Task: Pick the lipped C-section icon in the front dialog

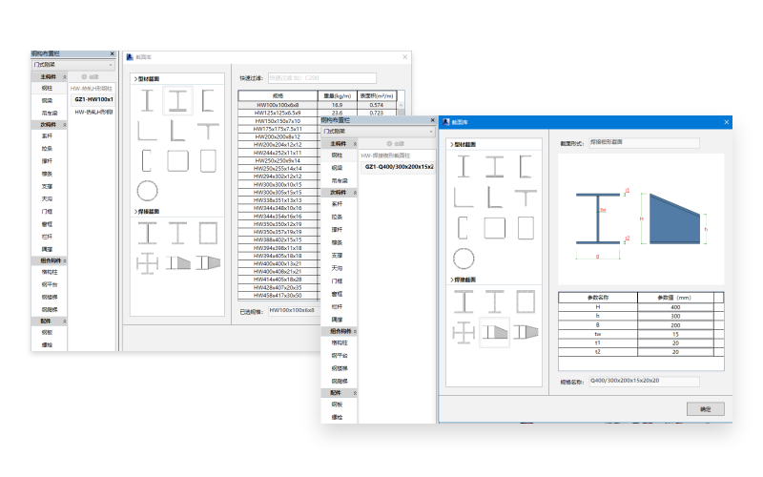Action: [463, 228]
